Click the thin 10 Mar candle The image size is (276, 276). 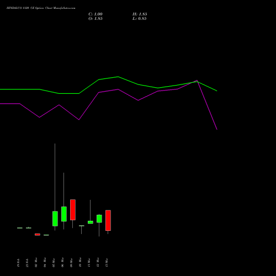tap(82, 226)
